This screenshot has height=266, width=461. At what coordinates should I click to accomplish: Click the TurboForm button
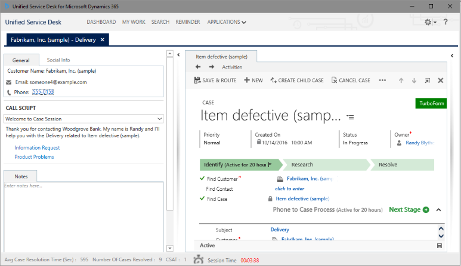tap(431, 103)
